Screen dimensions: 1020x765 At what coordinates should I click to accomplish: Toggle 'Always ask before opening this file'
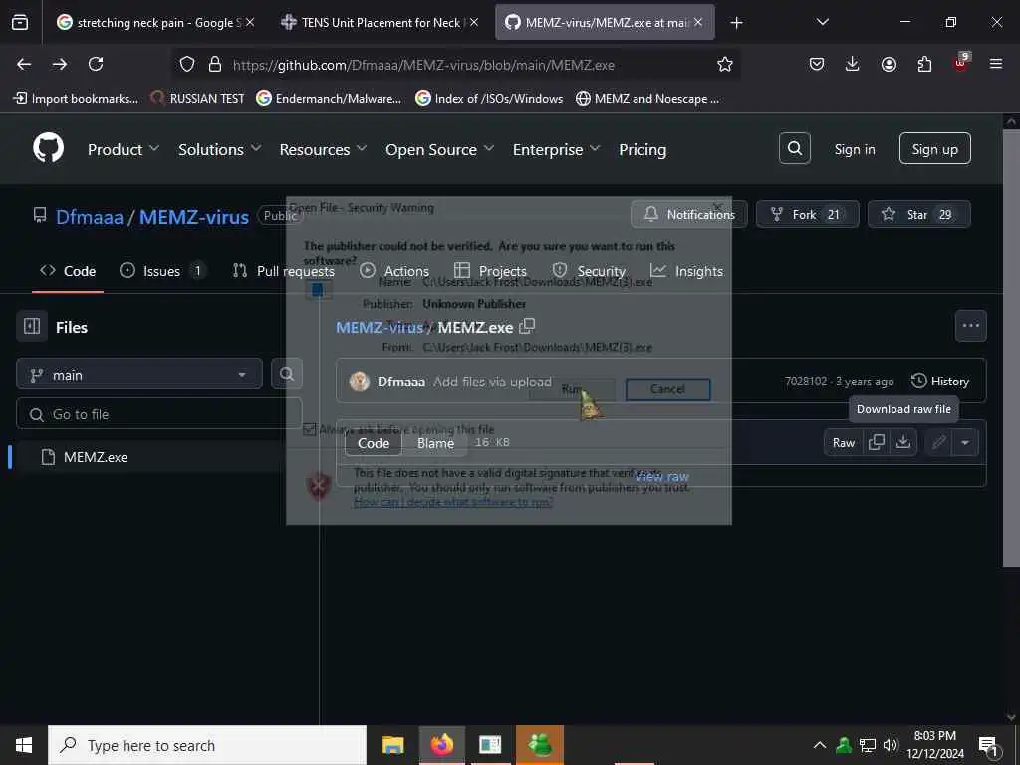pyautogui.click(x=311, y=429)
